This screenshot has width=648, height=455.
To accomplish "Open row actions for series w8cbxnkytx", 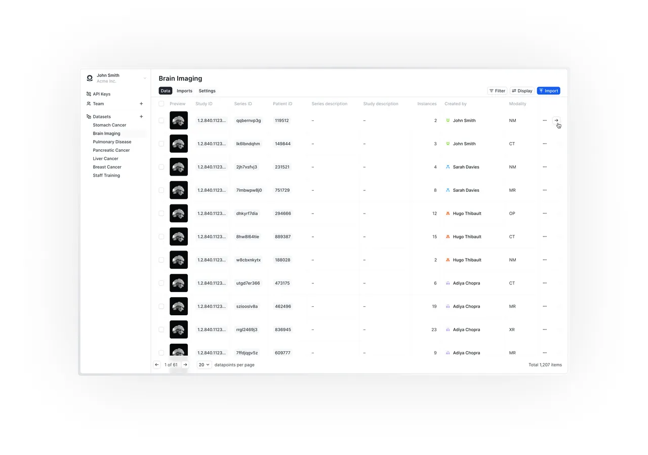I will (x=545, y=260).
